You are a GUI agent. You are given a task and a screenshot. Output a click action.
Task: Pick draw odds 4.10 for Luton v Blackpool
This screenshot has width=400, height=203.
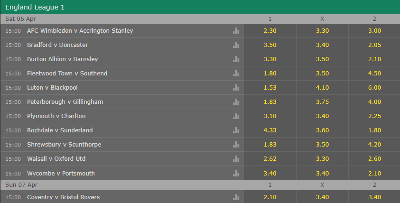click(322, 87)
